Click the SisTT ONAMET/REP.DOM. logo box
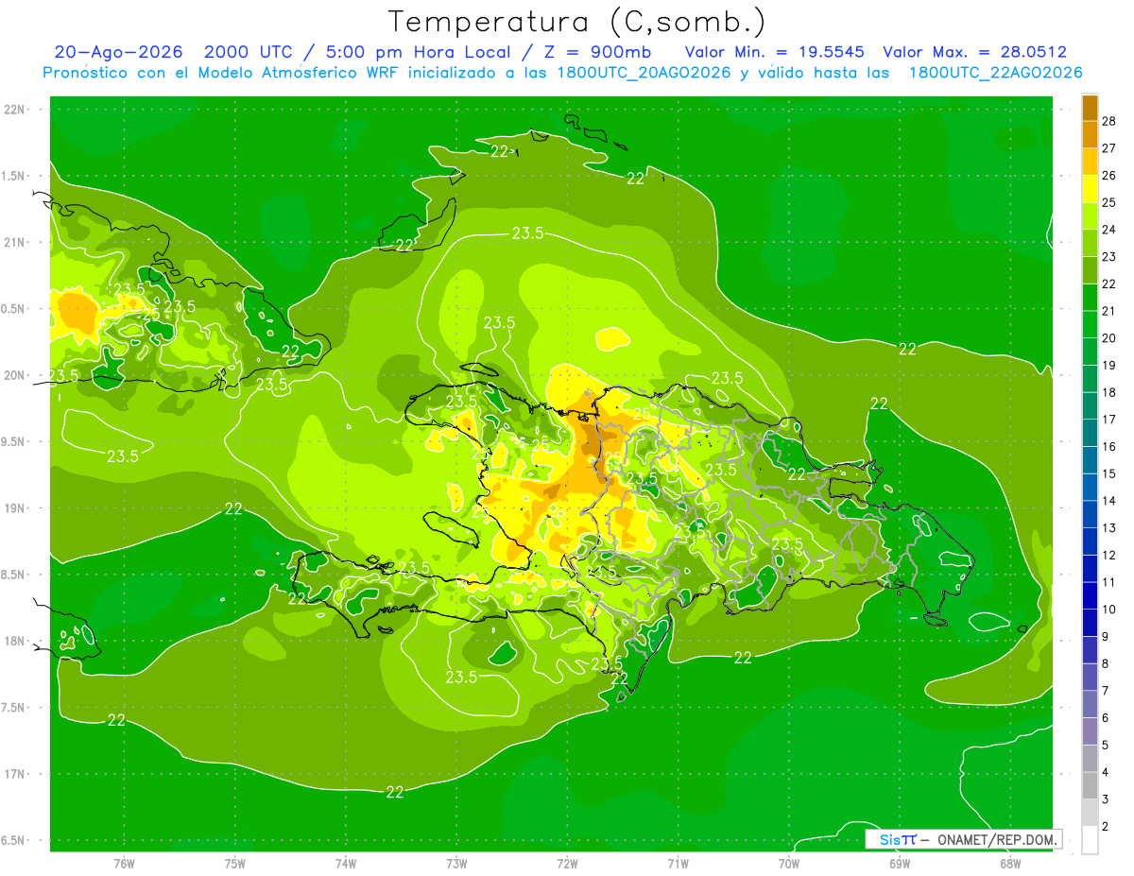The width and height of the screenshot is (1134, 876). click(x=964, y=839)
